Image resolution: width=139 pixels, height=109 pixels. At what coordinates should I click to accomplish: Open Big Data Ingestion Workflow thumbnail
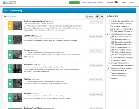(15, 25)
